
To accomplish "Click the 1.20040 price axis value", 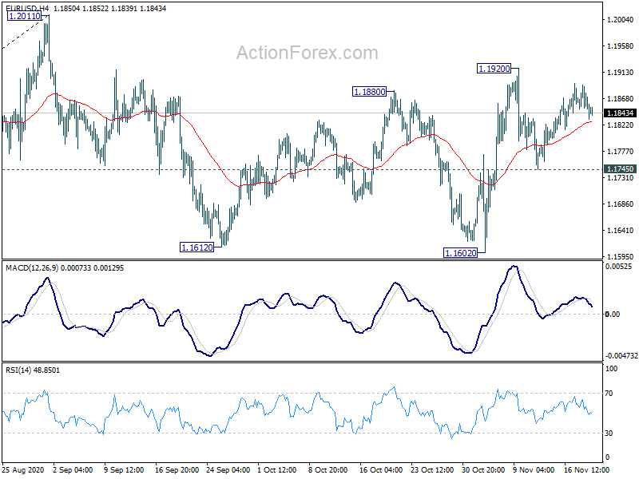I will [x=621, y=19].
